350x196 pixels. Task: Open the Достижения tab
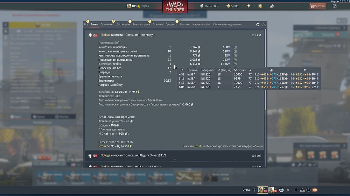[x=123, y=24]
